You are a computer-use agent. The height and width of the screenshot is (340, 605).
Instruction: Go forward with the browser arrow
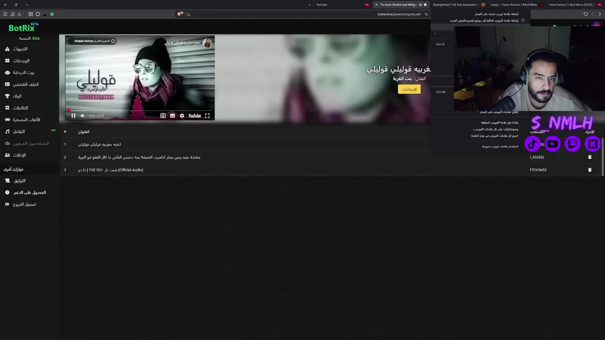click(593, 14)
